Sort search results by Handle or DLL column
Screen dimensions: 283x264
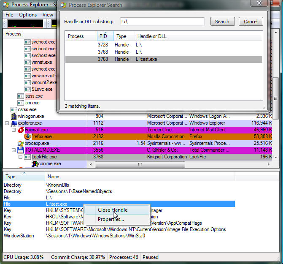[199, 36]
